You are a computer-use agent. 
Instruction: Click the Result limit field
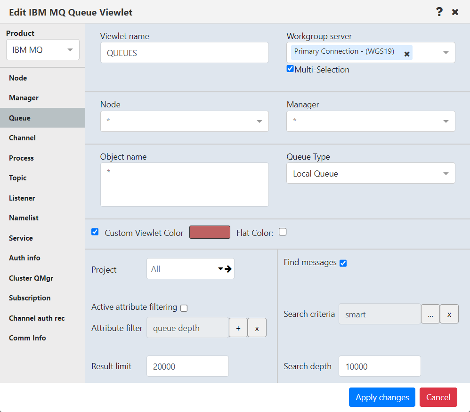187,366
